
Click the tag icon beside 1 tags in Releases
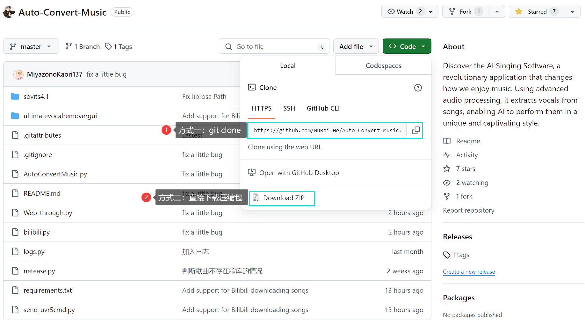click(x=447, y=255)
